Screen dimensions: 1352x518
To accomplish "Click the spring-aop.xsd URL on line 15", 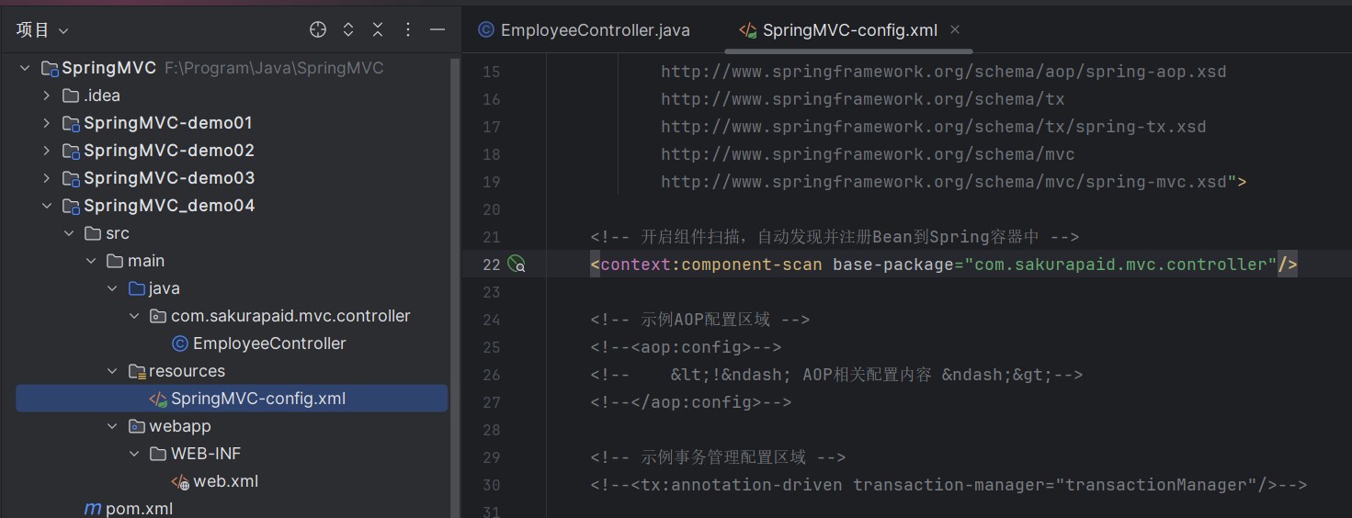I will pyautogui.click(x=944, y=72).
